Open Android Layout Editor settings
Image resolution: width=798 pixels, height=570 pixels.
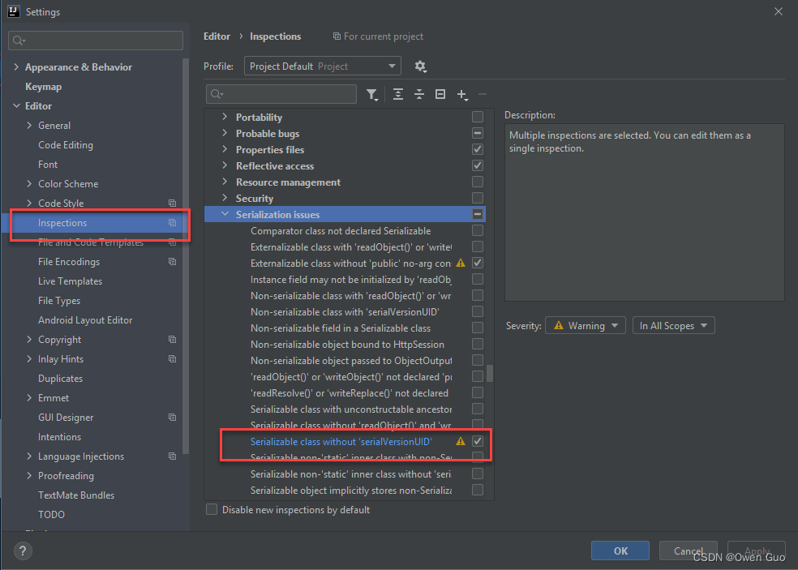[x=85, y=320]
